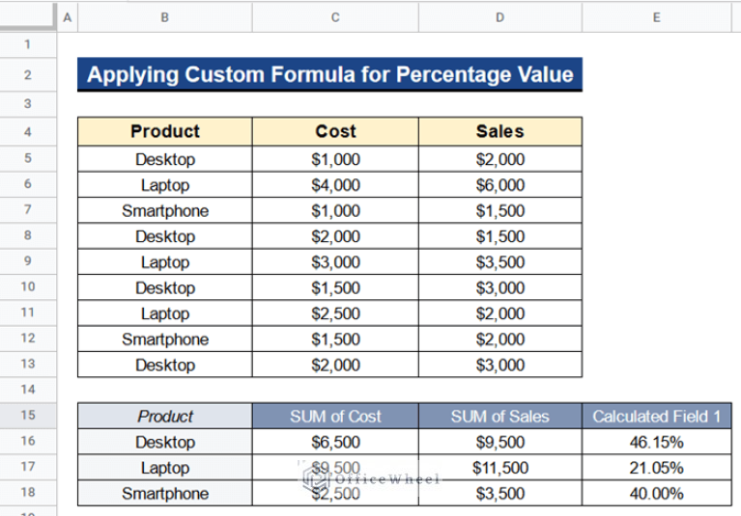Select column B header
Screen dimensions: 741x516
(x=165, y=17)
